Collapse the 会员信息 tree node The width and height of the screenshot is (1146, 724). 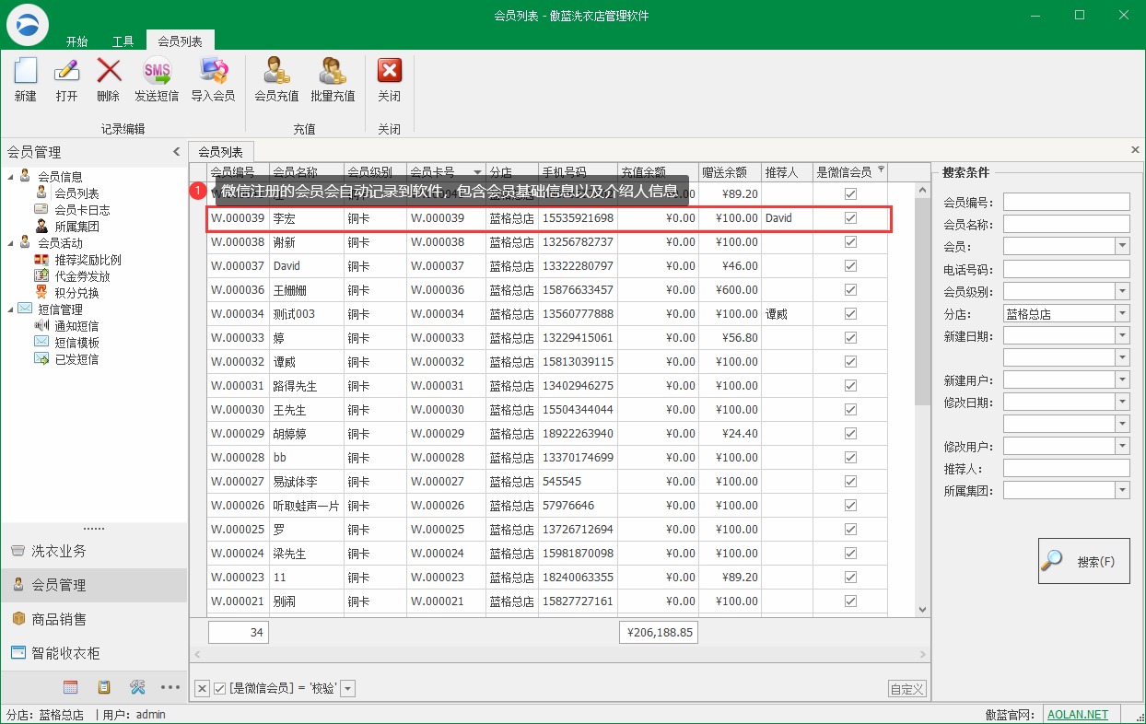point(10,176)
